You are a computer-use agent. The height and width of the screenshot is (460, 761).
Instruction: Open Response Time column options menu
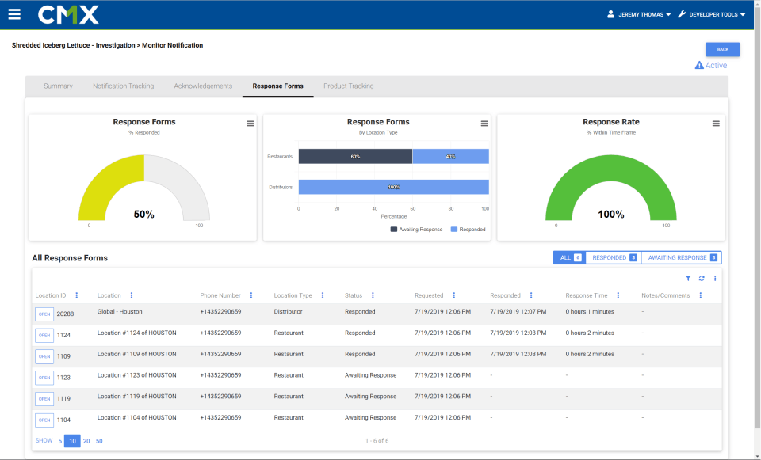[x=618, y=295]
